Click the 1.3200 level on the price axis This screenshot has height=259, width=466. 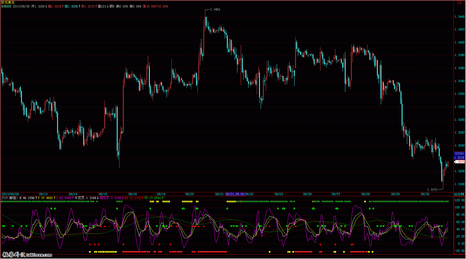460,171
